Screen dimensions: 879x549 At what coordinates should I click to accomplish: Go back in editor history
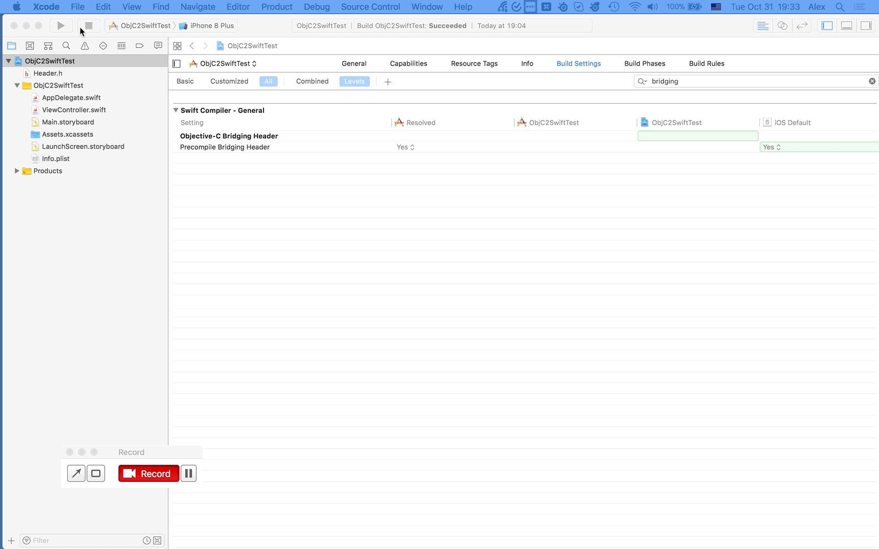coord(192,46)
